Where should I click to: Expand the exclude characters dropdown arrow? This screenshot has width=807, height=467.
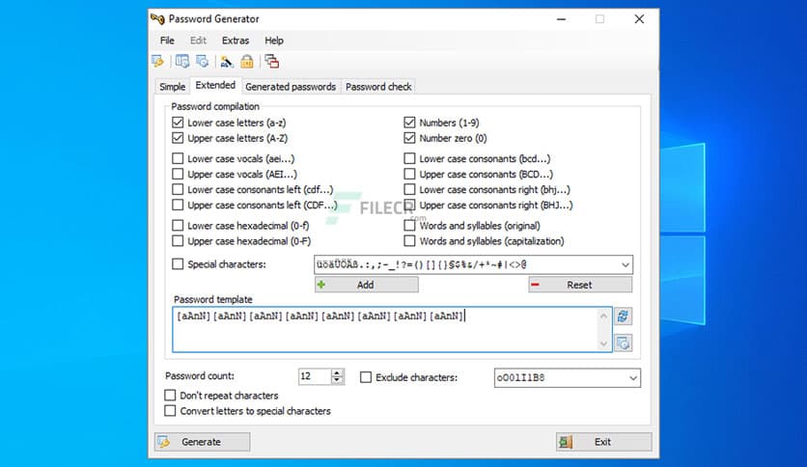click(633, 378)
